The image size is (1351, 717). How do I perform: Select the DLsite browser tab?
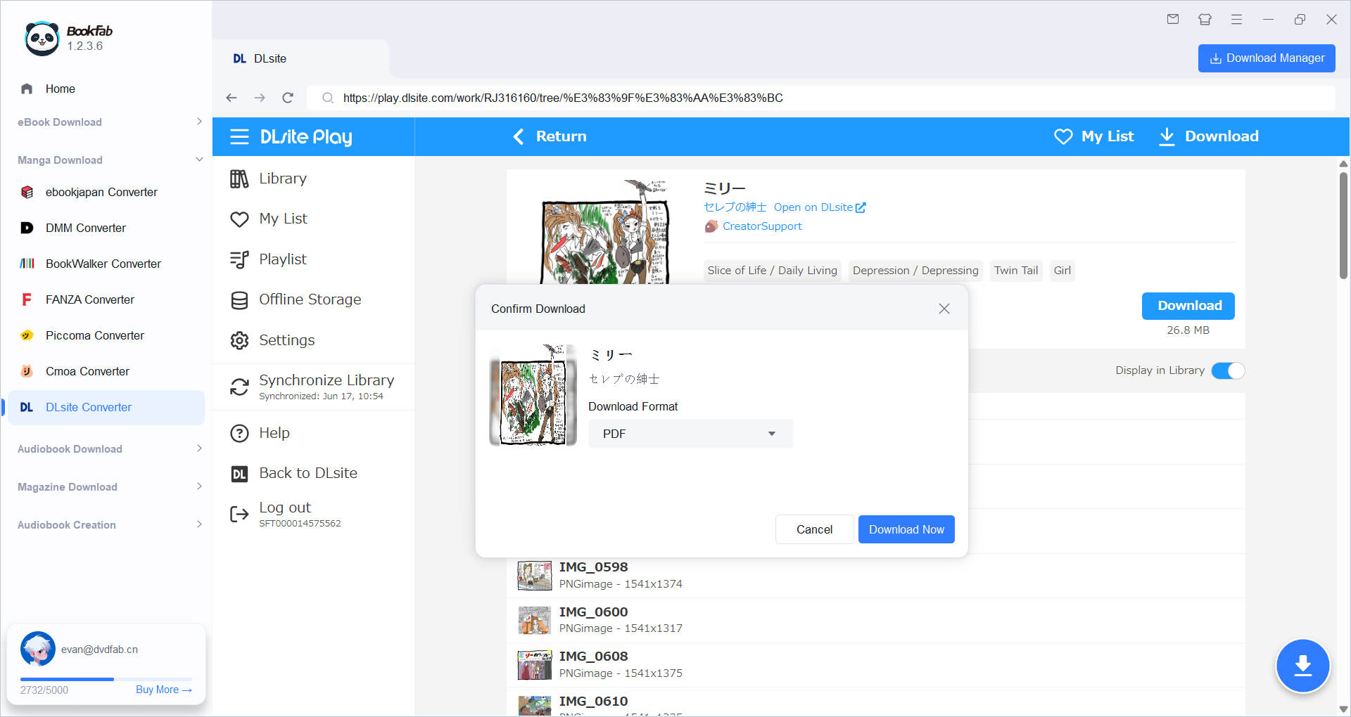point(300,58)
